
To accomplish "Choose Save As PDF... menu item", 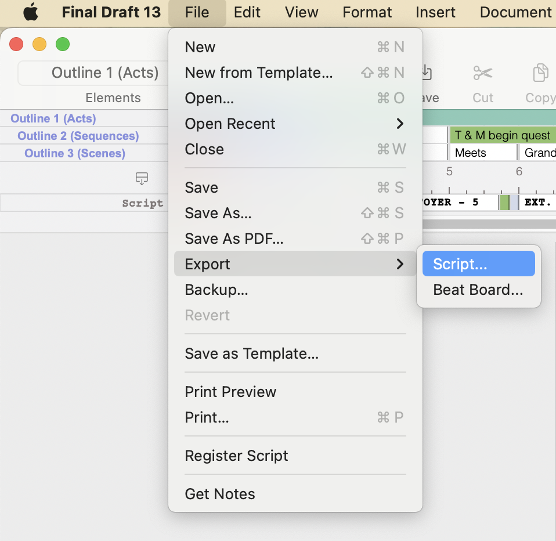I will point(234,239).
